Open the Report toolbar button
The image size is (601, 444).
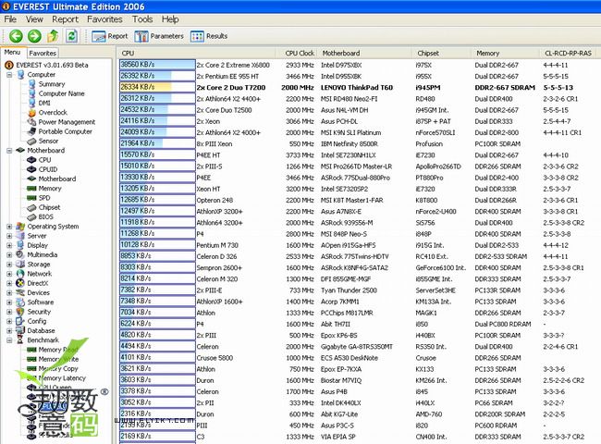tap(110, 36)
